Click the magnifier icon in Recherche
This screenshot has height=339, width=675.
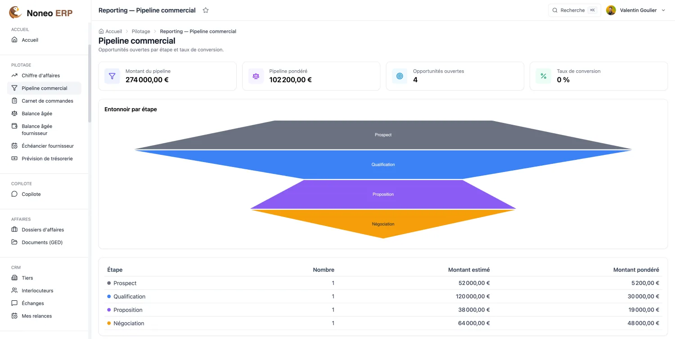(x=555, y=10)
